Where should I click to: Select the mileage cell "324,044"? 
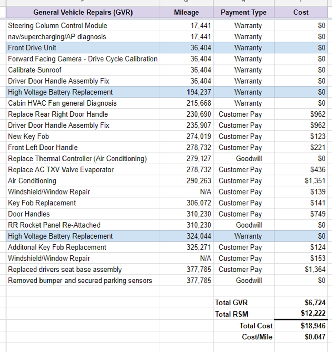coord(186,236)
